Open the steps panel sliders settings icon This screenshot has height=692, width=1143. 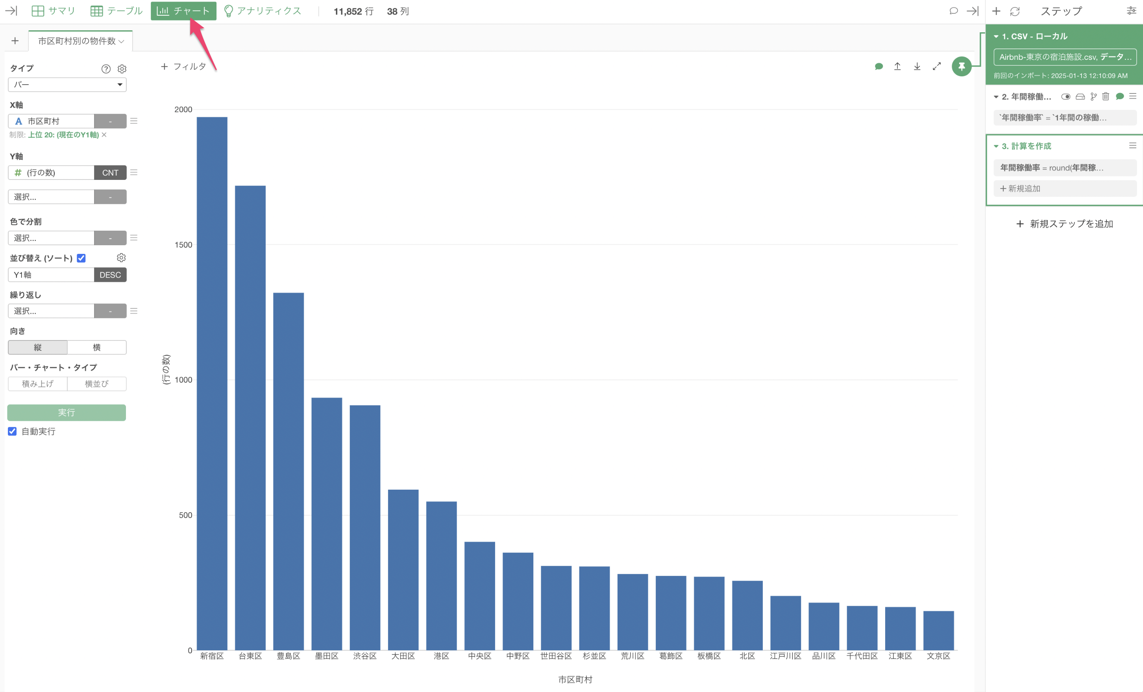[1132, 11]
